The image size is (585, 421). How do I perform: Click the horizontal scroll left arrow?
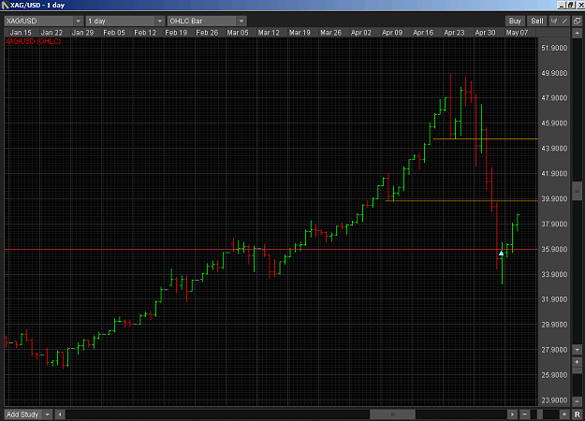click(x=60, y=414)
